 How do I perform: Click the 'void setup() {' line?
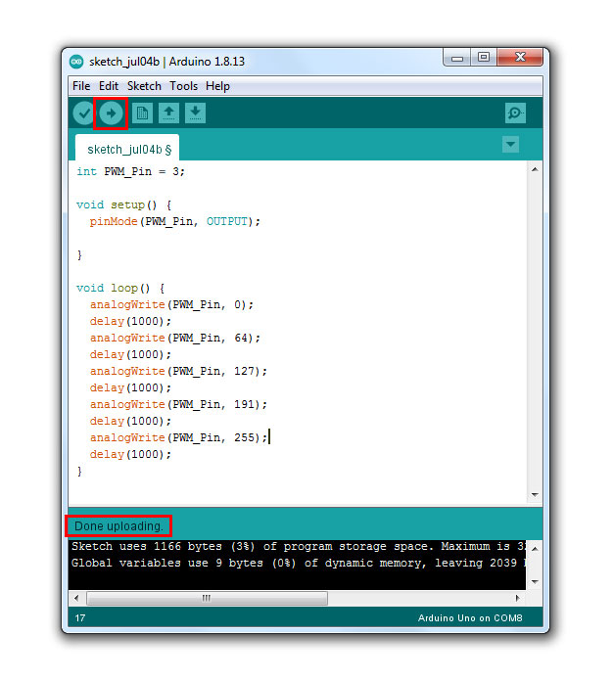click(124, 204)
